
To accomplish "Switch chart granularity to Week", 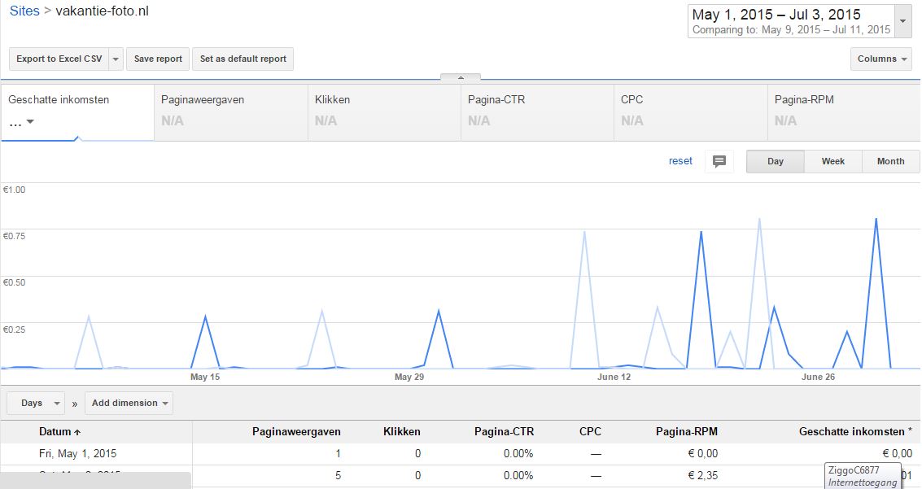I will point(832,161).
